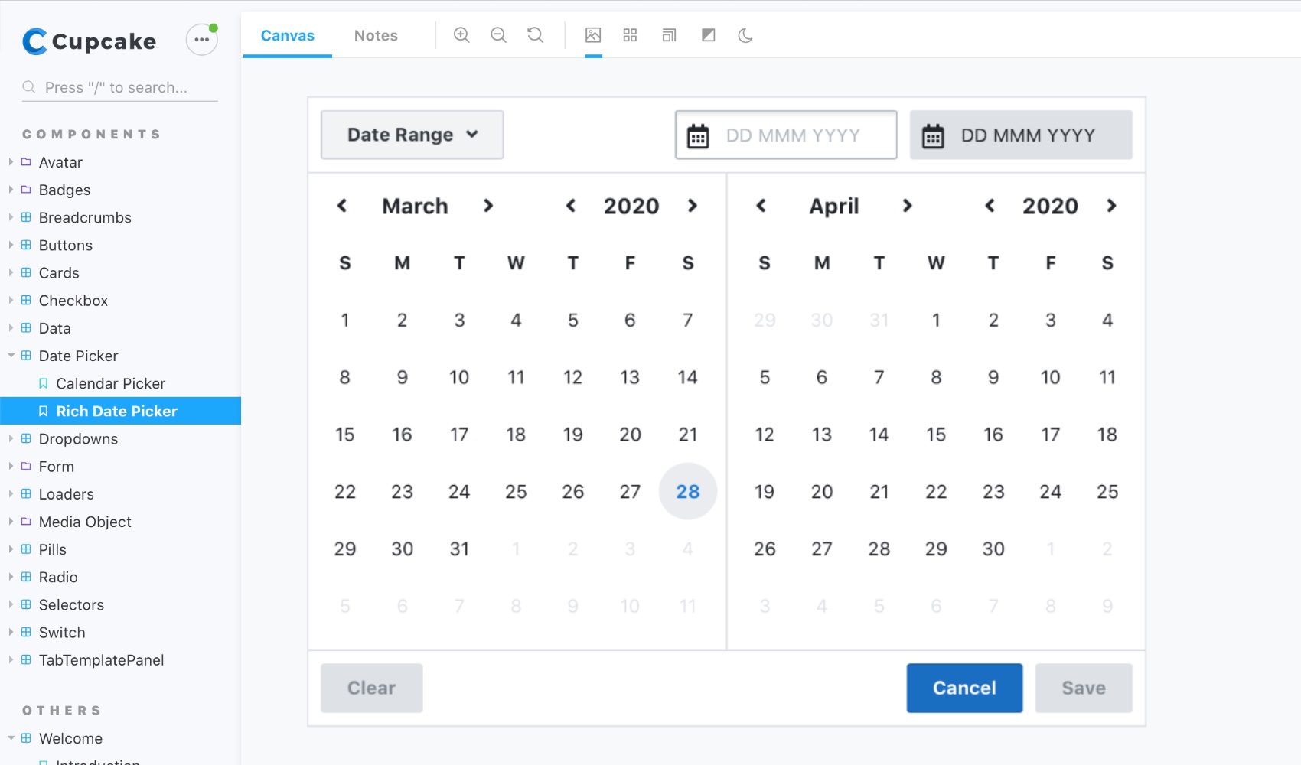Screen dimensions: 1301x765
Task: Switch to the Notes tab
Action: [376, 35]
